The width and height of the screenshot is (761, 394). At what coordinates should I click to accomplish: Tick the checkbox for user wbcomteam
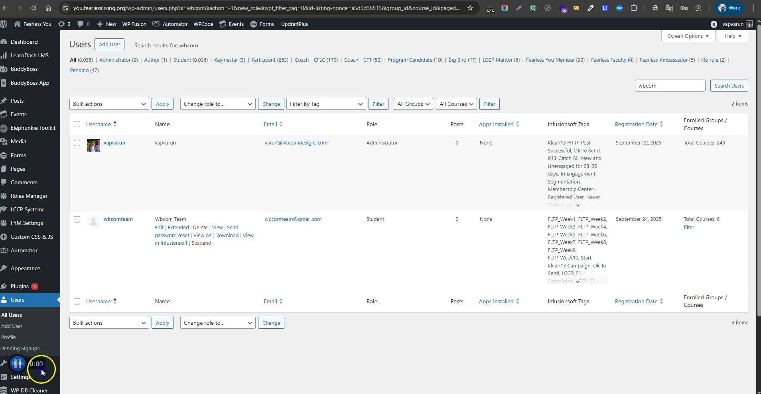point(77,219)
